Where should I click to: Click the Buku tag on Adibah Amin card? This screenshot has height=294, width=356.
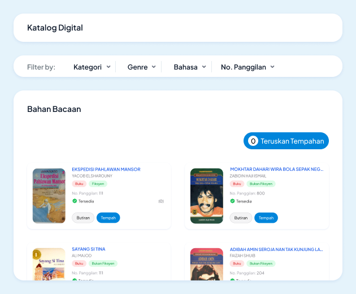click(237, 263)
